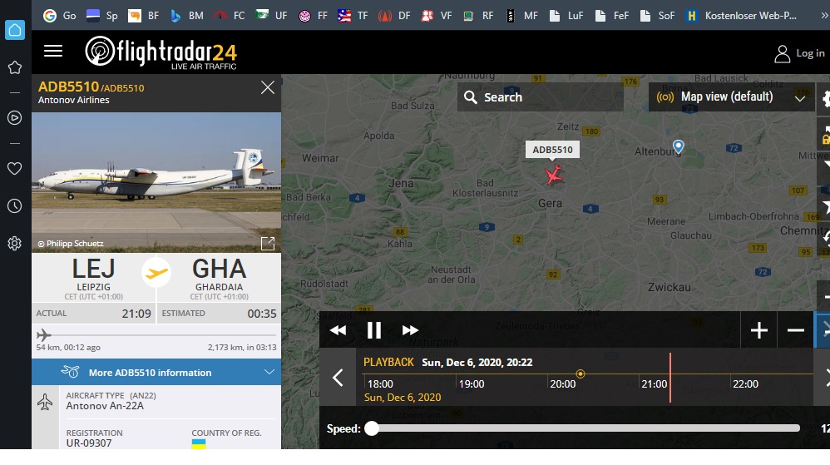
Task: Fast forward the playback
Action: coord(410,330)
